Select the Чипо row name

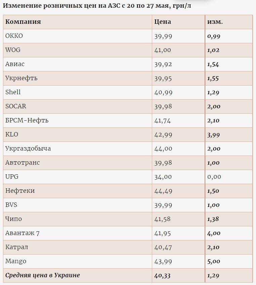(13, 219)
